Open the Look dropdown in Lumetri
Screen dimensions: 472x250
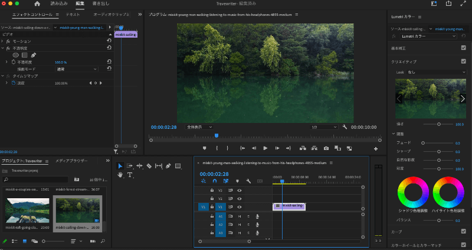438,72
